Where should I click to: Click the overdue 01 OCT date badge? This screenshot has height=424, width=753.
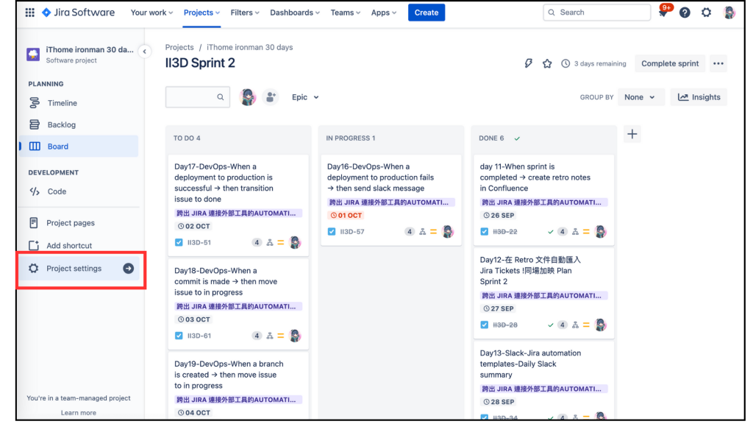(x=346, y=216)
